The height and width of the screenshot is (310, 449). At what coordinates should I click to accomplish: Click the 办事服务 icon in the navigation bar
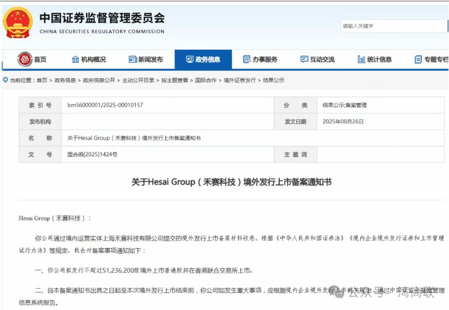point(247,59)
